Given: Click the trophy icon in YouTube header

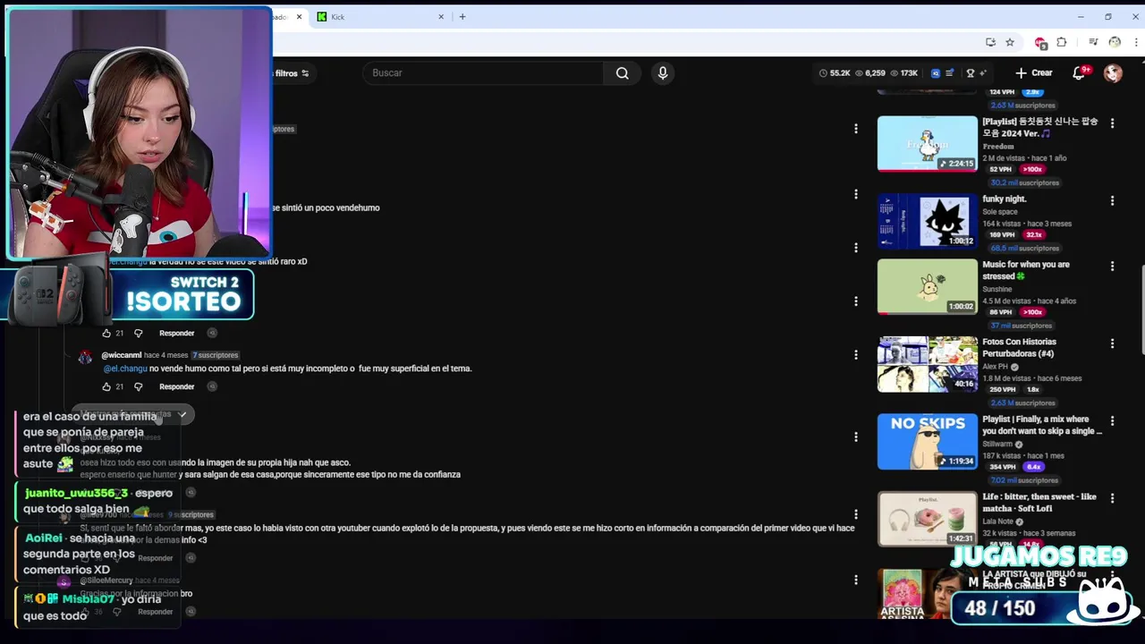Looking at the screenshot, I should [x=971, y=73].
